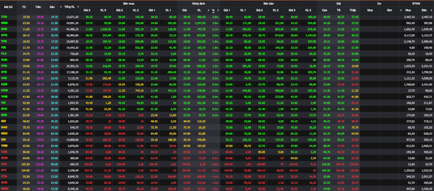Open the SSB stock symbol
This screenshot has height=191, width=434.
(4, 114)
